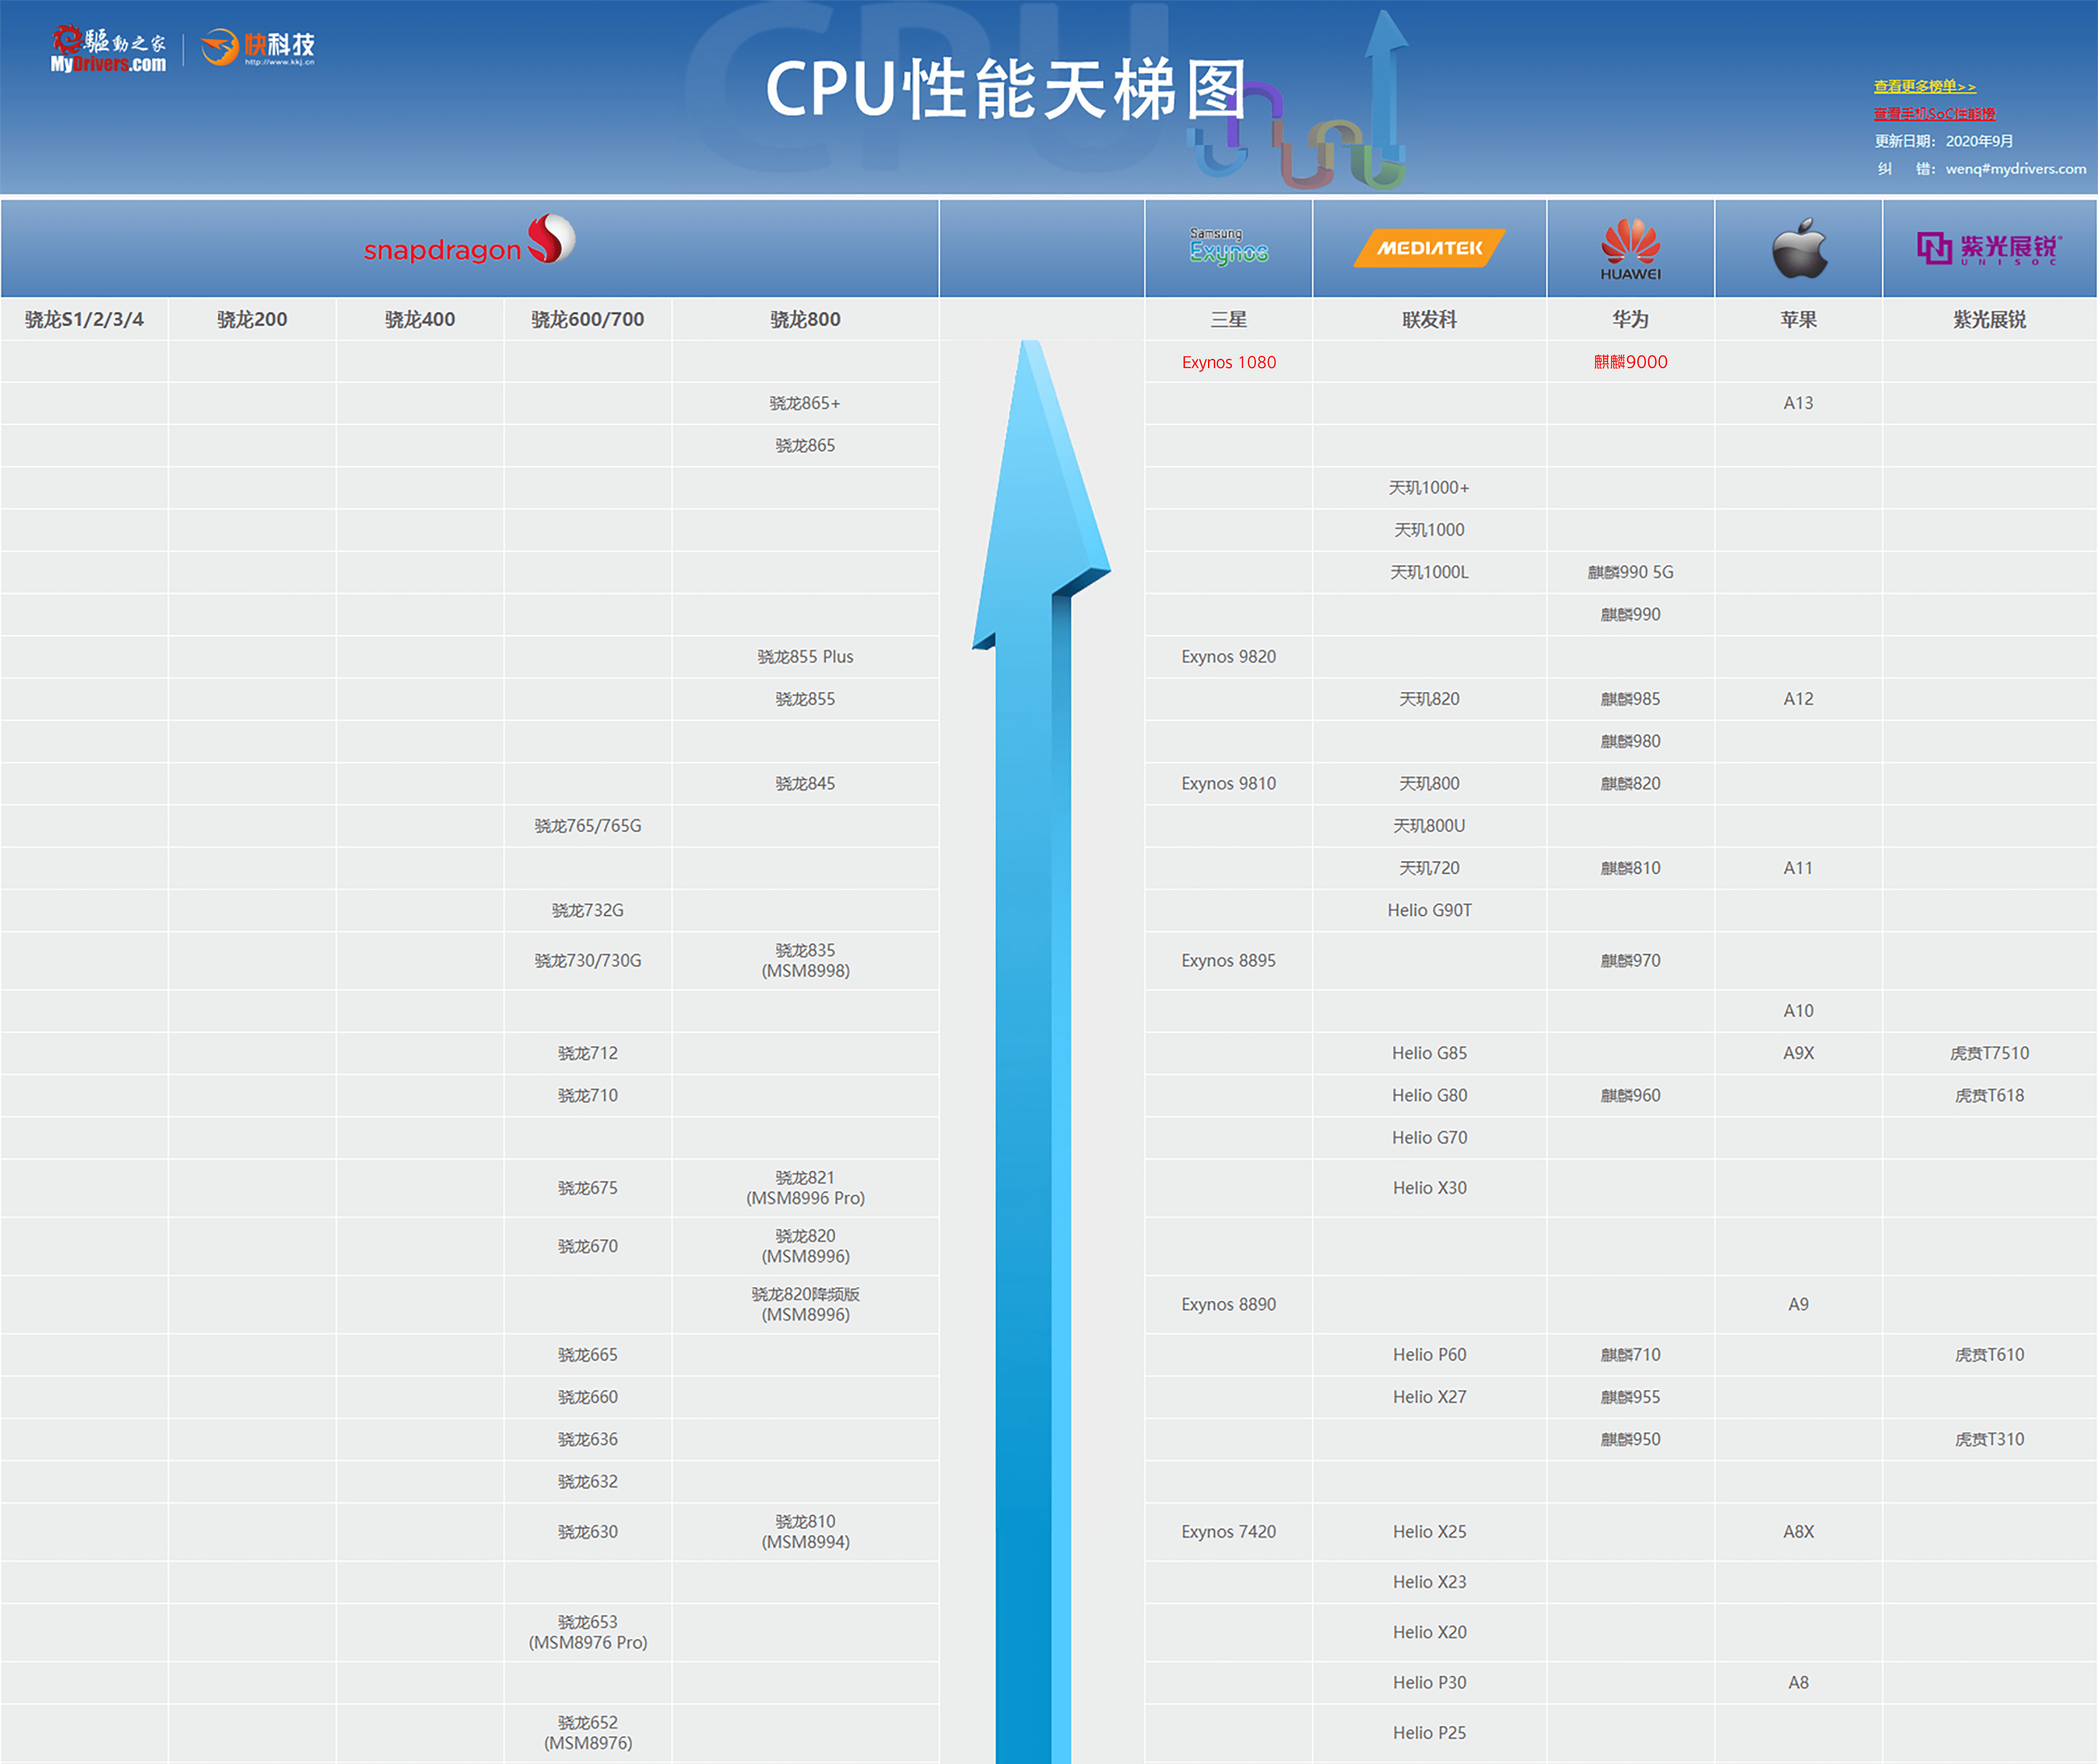
Task: Click the A12 cell
Action: [1798, 699]
